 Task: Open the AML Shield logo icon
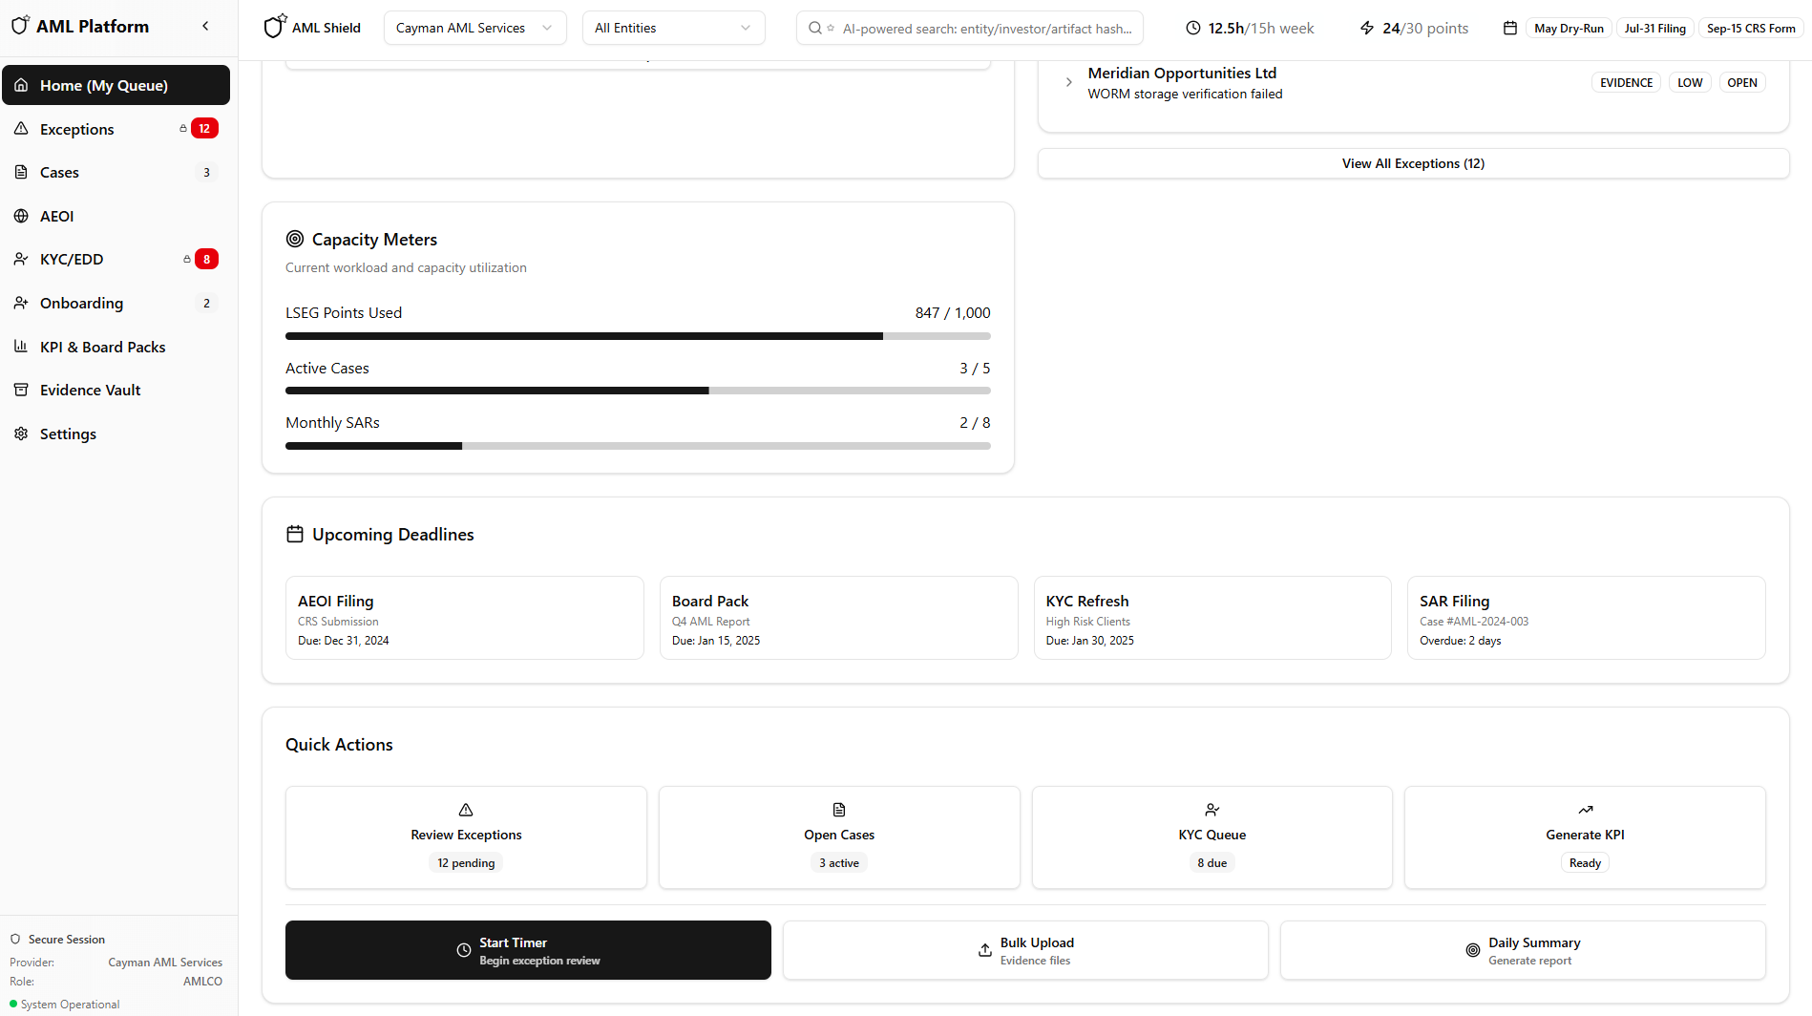[x=274, y=27]
